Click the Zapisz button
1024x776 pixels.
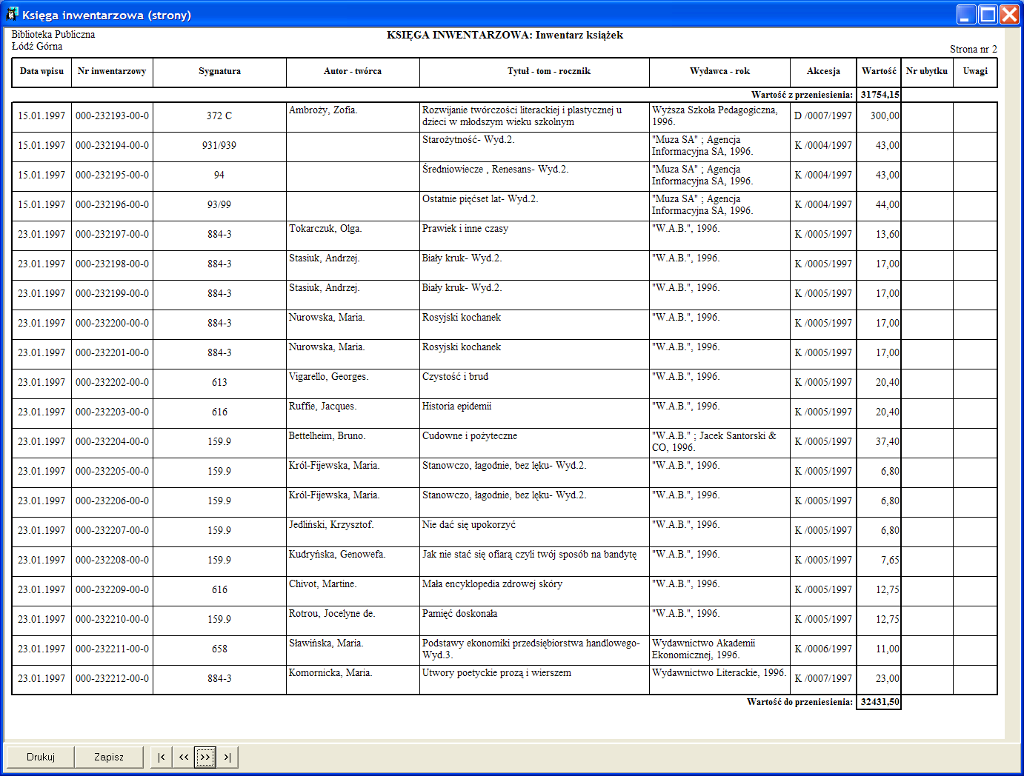click(x=109, y=757)
